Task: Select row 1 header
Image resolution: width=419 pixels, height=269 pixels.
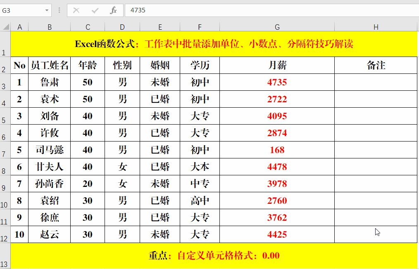Action: [x=5, y=44]
